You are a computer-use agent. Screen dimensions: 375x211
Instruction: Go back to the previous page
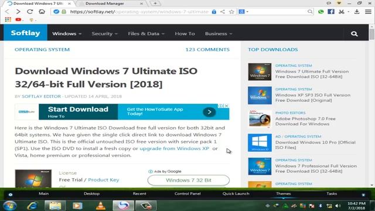pyautogui.click(x=7, y=12)
